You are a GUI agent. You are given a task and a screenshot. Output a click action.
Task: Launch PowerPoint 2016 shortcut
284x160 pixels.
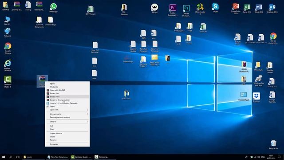(236, 8)
